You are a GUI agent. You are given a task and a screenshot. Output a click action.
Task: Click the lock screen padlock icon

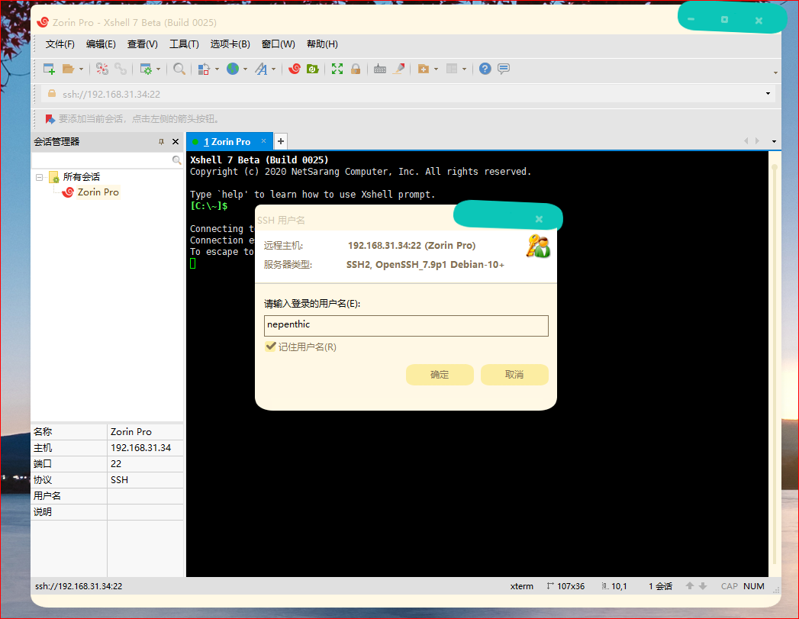(x=356, y=69)
